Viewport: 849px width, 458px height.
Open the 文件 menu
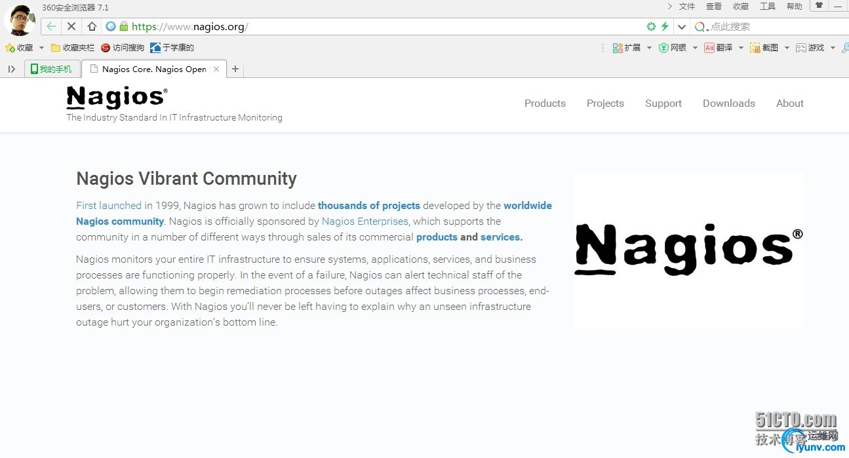[x=687, y=7]
